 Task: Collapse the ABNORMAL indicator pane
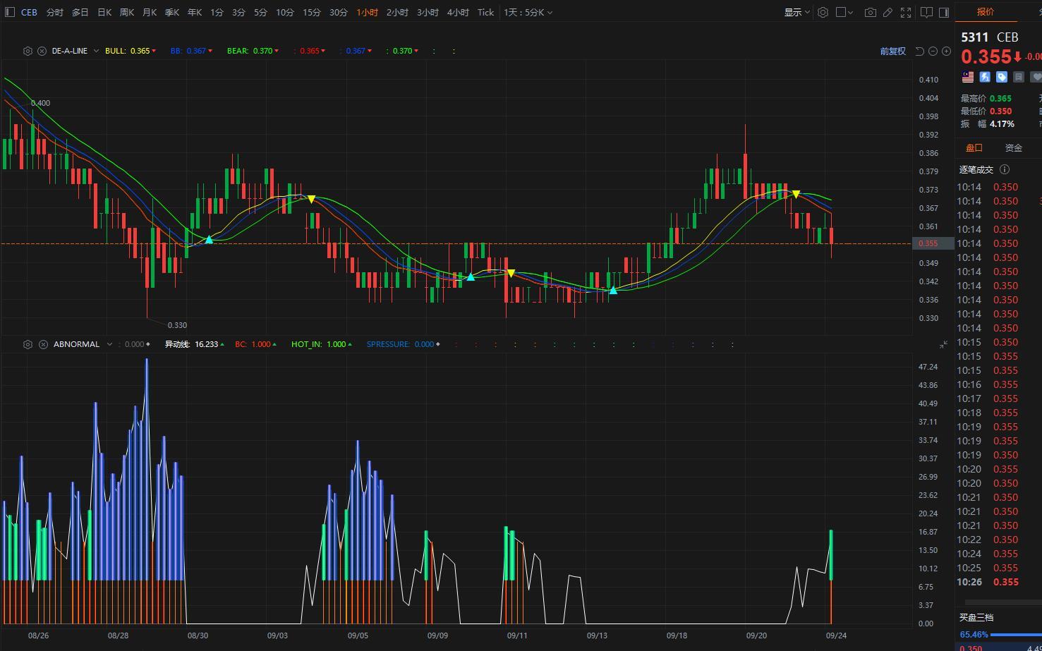(944, 344)
